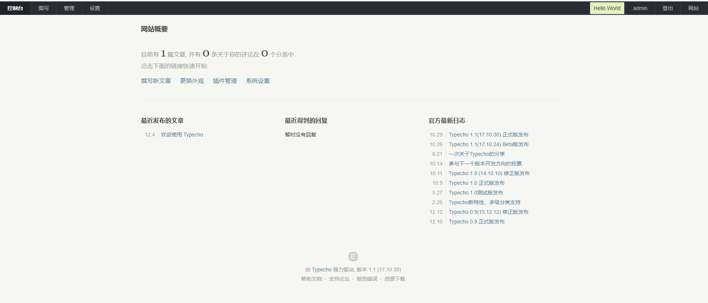708x303 pixels.
Task: Click the Hello World site title badge
Action: 607,8
